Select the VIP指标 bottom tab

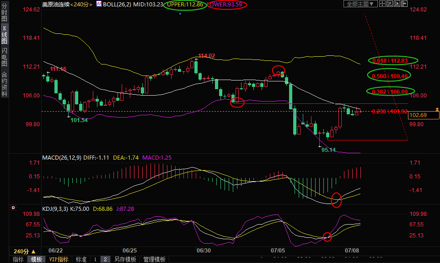click(x=59, y=259)
